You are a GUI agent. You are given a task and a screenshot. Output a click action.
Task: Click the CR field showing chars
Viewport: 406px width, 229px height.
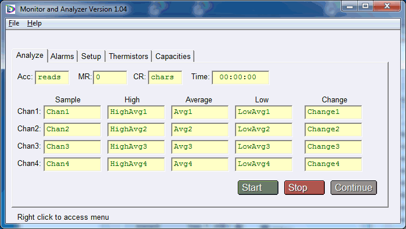[x=165, y=77]
